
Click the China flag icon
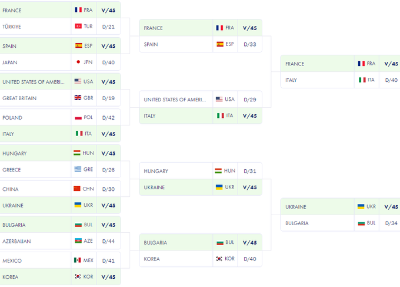point(77,189)
